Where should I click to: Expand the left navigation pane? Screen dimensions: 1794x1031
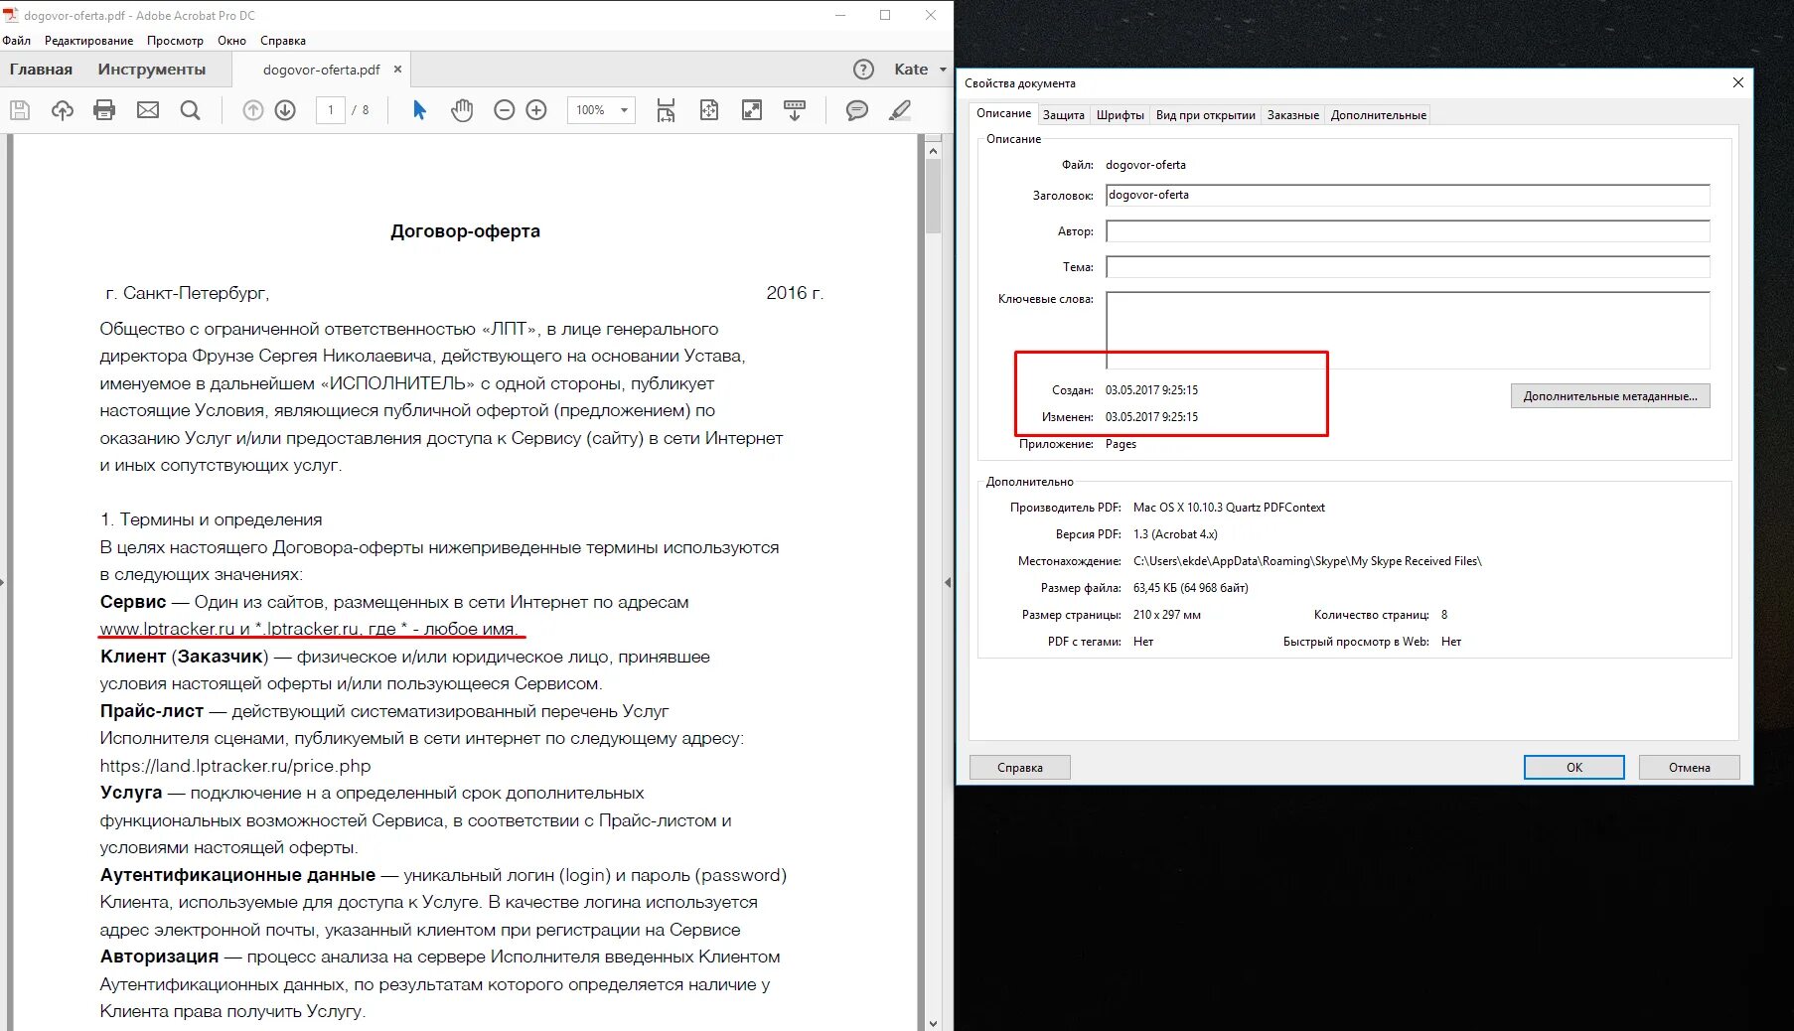4,583
